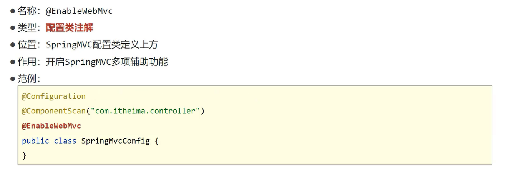Click the closing brace in code block

[24, 155]
